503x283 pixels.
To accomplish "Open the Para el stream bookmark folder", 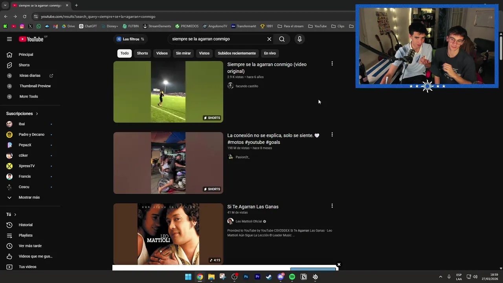I will [x=290, y=26].
